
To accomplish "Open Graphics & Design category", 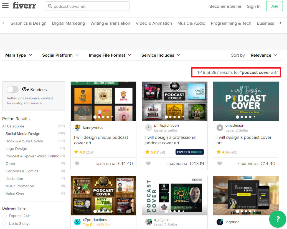I will coord(28,23).
